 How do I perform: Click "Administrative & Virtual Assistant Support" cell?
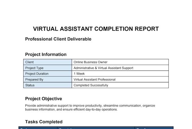coord(120,68)
